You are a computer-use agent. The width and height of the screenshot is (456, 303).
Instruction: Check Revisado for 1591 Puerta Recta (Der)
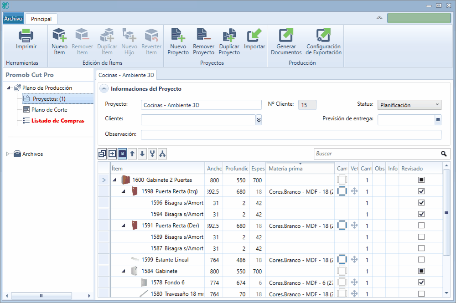pos(421,226)
